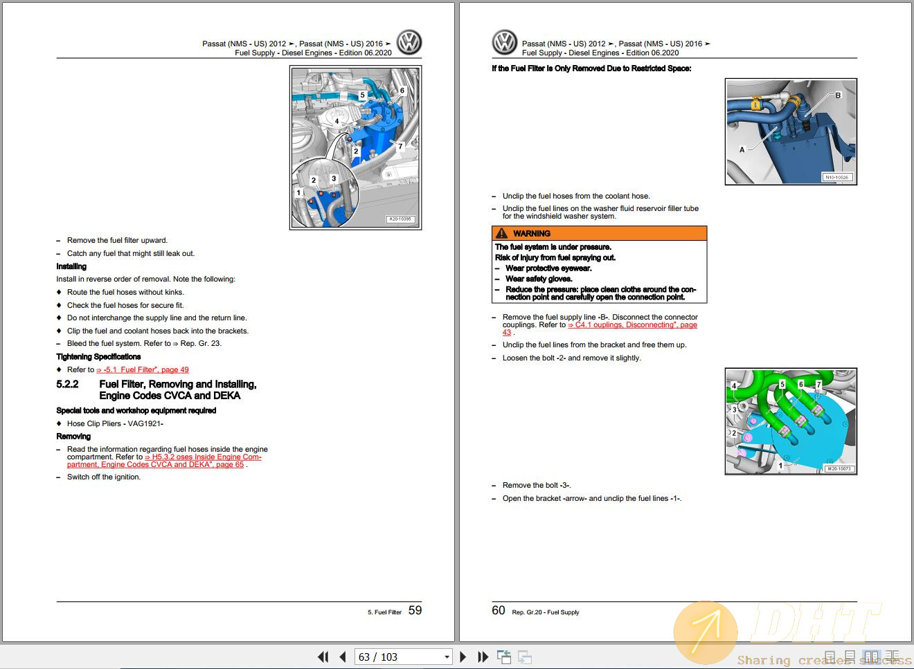This screenshot has width=914, height=669.
Task: Select single page view layout icon
Action: pos(830,657)
